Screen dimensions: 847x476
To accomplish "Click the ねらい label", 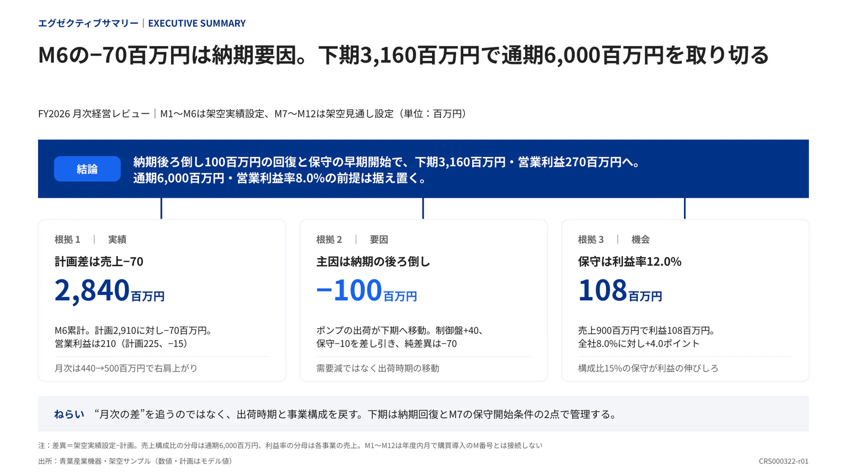I will [69, 414].
